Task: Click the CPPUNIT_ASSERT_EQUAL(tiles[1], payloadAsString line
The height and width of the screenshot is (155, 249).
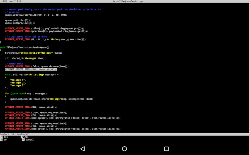Action: point(45,29)
